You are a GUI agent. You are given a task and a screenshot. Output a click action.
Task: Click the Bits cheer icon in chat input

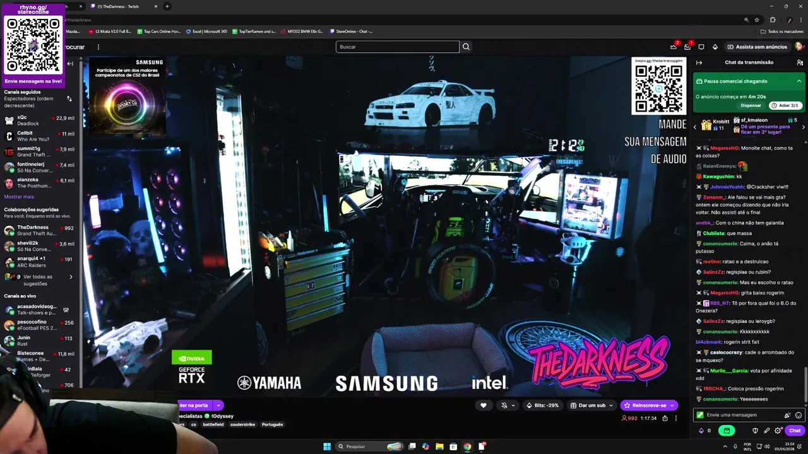787,415
